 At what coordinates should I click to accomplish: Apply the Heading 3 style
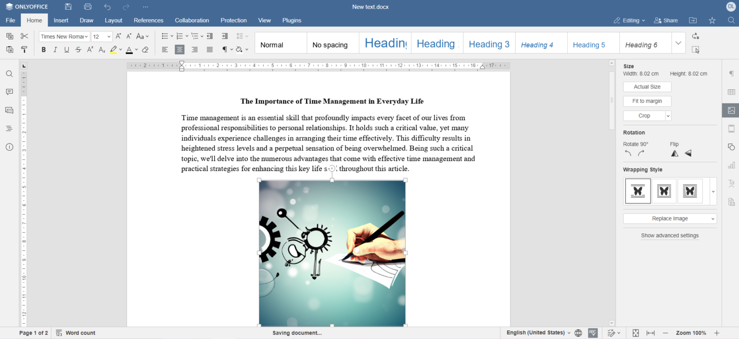tap(489, 44)
